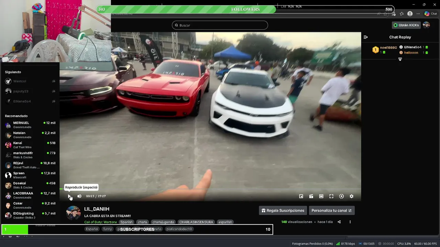
Task: Click the Fotogramas Perdidos status entry
Action: pos(312,244)
